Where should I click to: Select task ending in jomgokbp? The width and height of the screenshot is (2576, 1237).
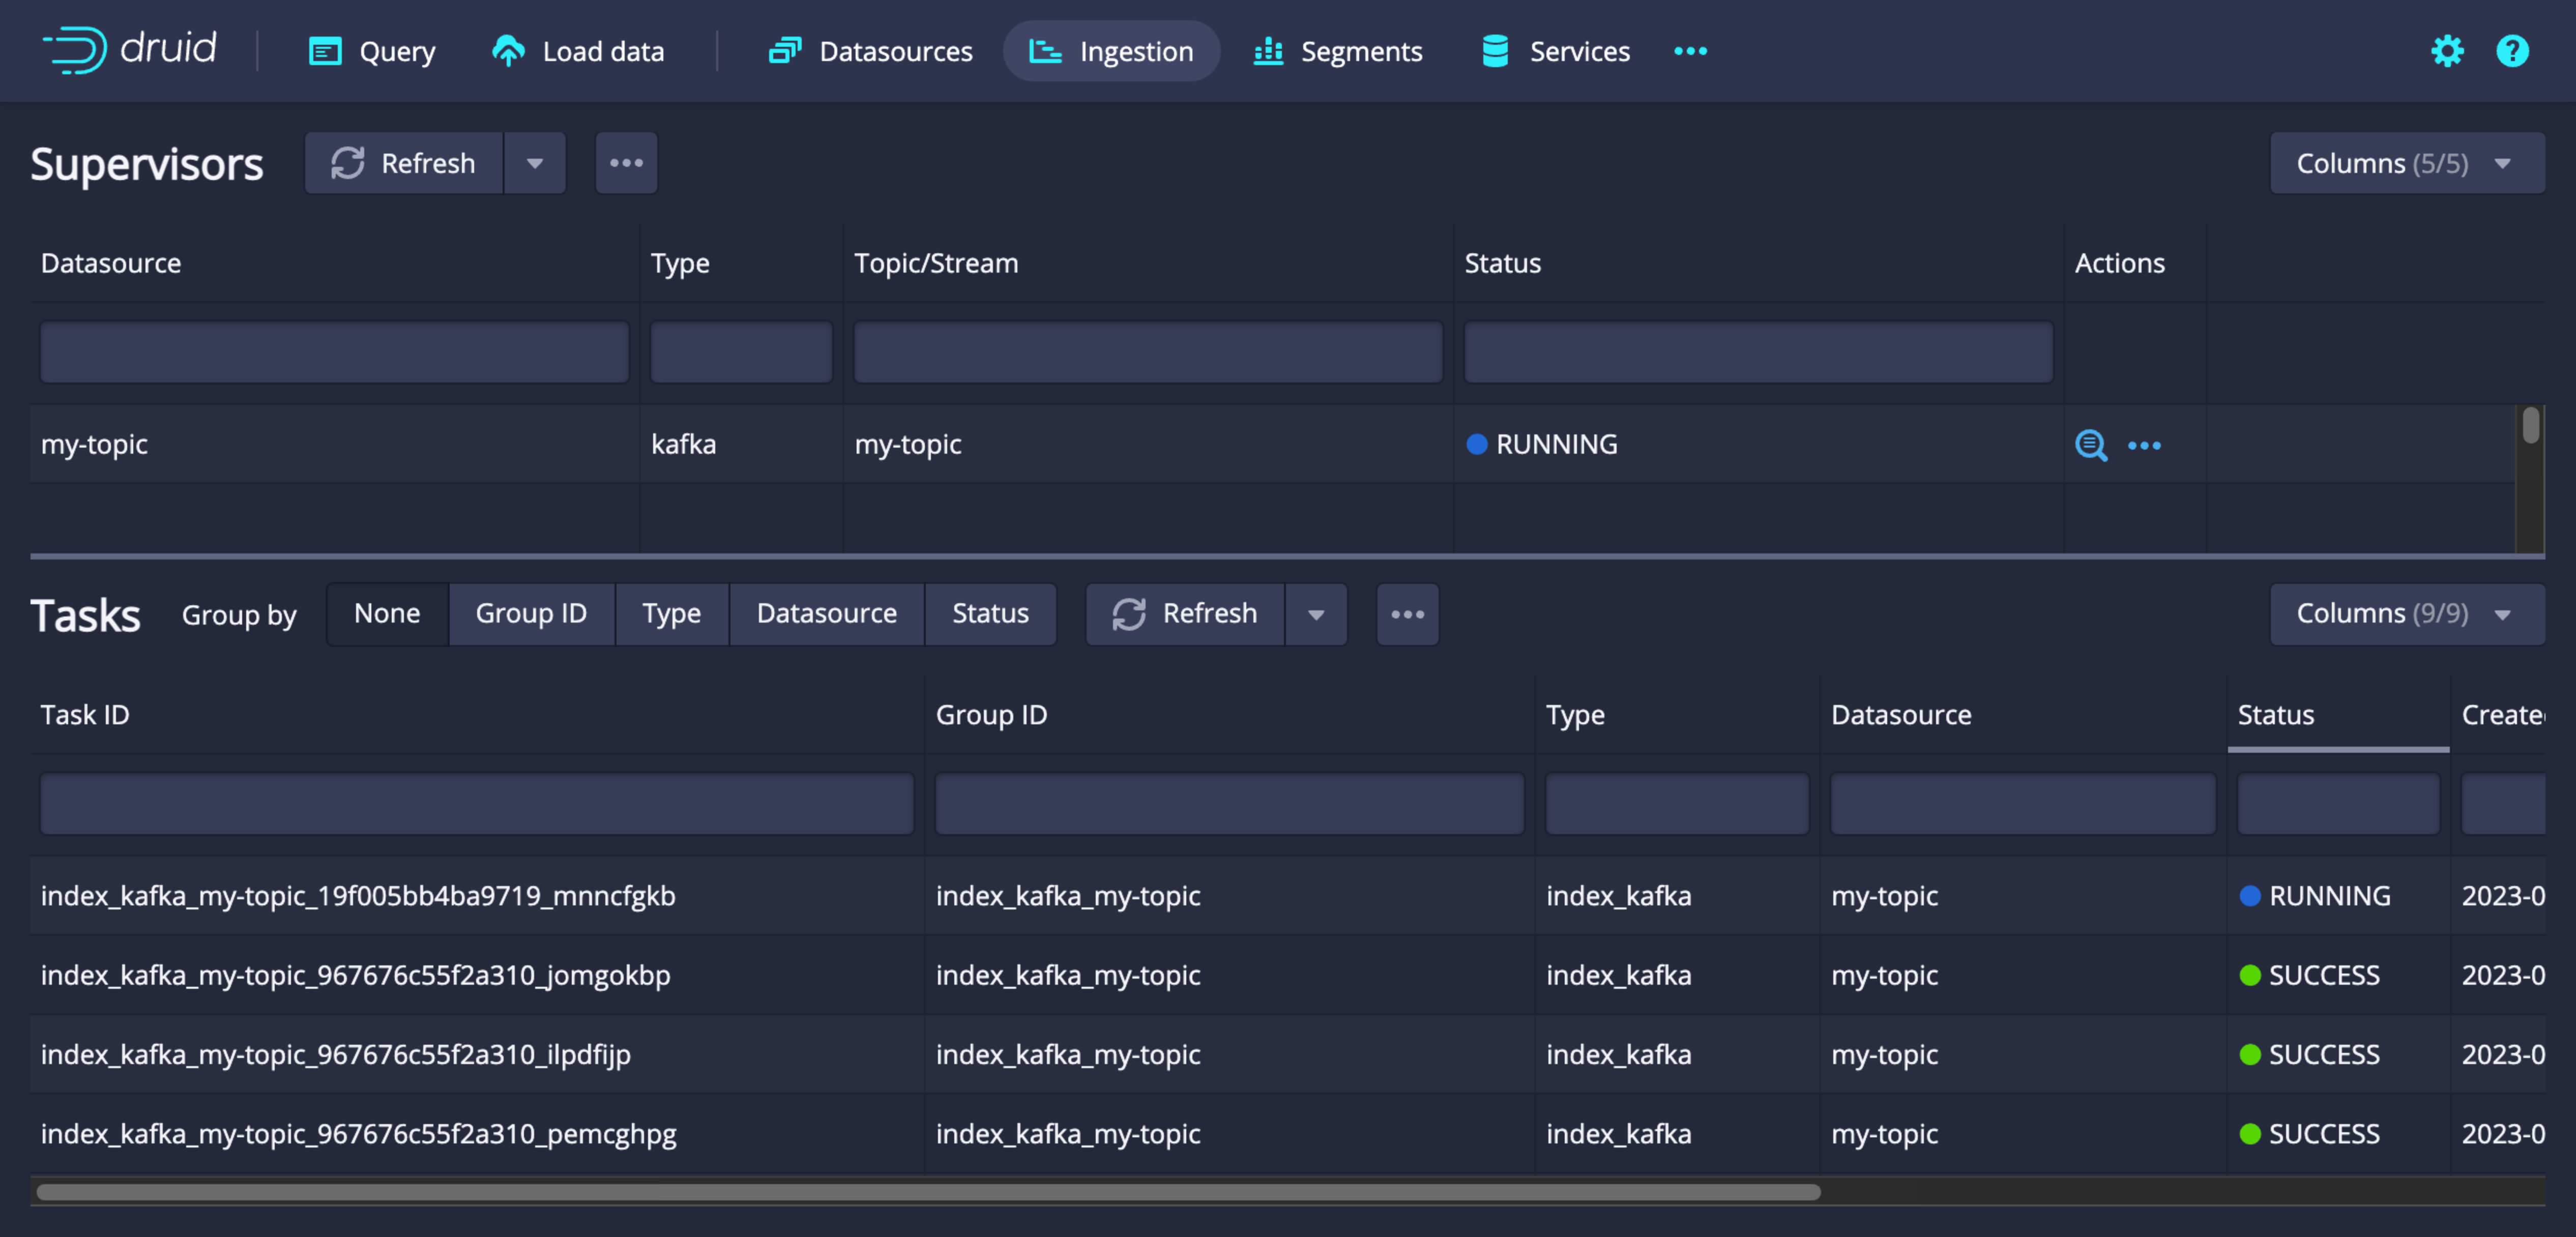pyautogui.click(x=356, y=975)
